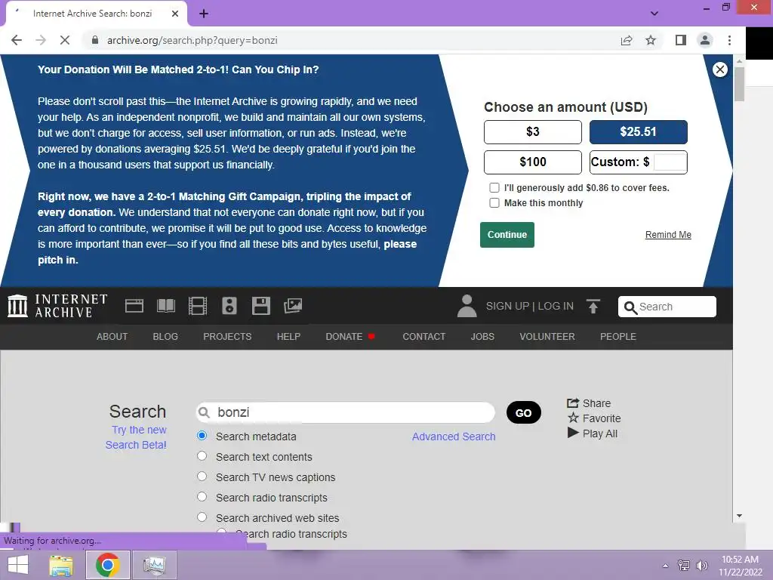Screen dimensions: 773x580
Task: Click the Internet Archive logo
Action: pos(57,306)
